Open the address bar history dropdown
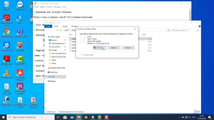Image resolution: width=214 pixels, height=120 pixels. [x=167, y=30]
